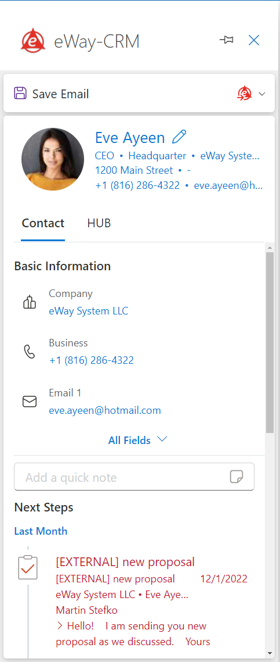280x662 pixels.
Task: Click the 12/1/2022 date text
Action: [223, 578]
